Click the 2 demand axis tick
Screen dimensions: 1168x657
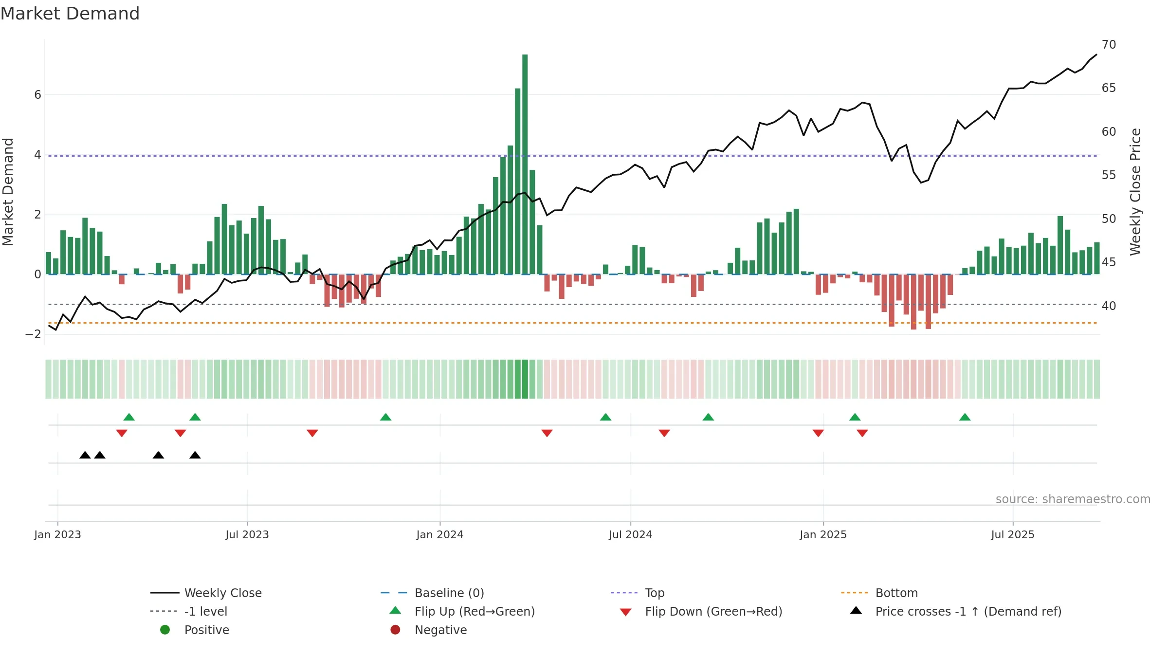tap(37, 215)
